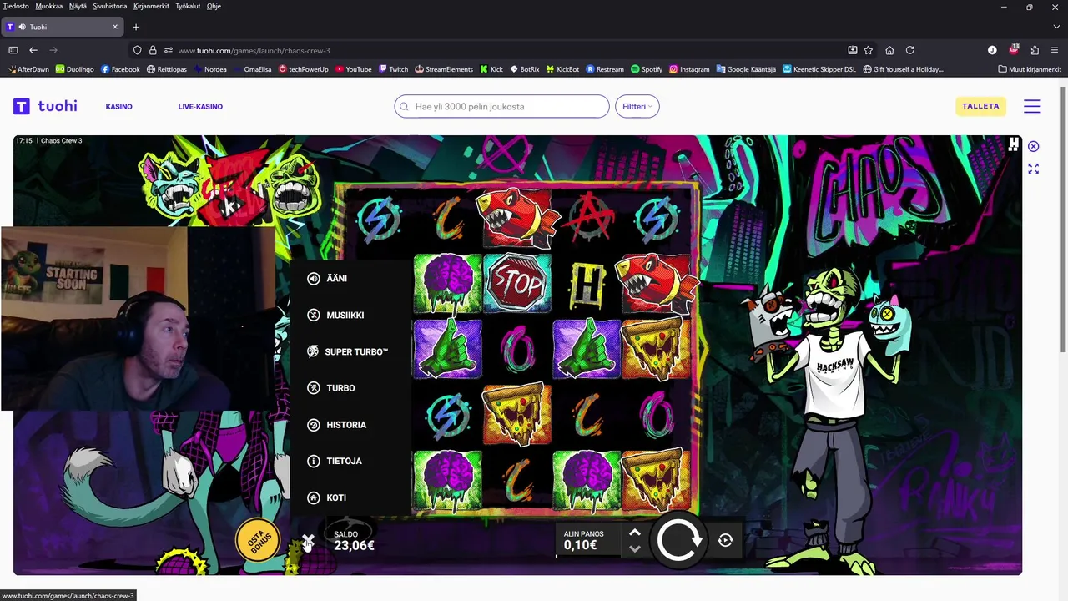
Task: Expand the Filtteri dropdown
Action: point(637,106)
